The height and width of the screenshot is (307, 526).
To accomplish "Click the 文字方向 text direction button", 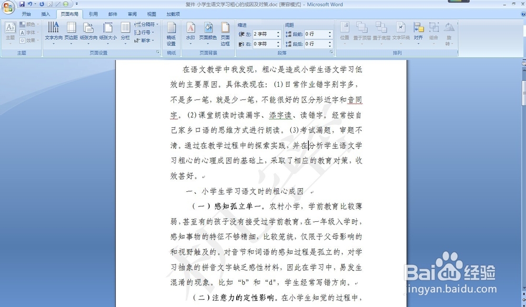I will point(54,33).
